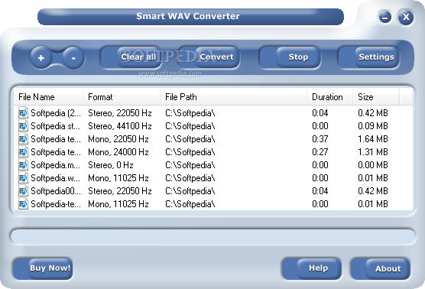The image size is (425, 289).
Task: Click the audio file icon of Softpedia-te...
Action: [23, 204]
